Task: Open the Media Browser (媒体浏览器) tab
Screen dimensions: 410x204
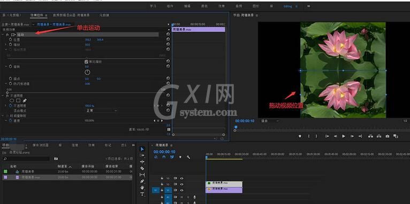Action: tap(41, 145)
